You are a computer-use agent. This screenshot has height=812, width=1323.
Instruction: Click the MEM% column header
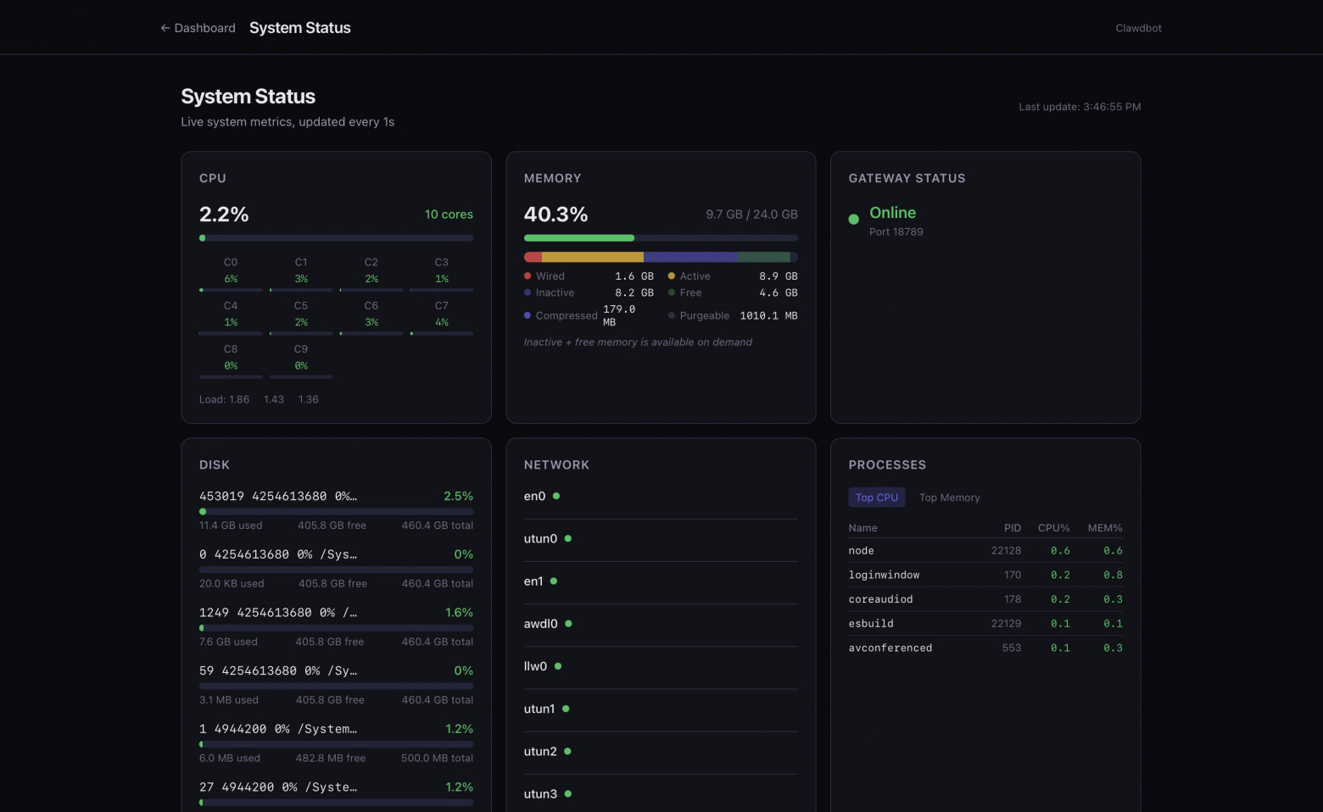point(1104,528)
